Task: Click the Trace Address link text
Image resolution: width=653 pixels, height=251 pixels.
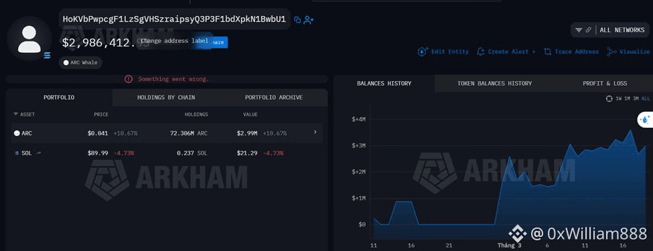Action: (577, 52)
